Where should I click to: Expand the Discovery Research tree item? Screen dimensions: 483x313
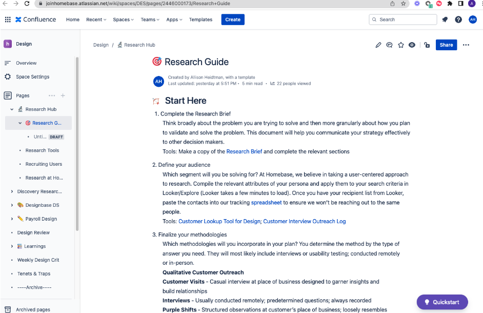coord(12,191)
